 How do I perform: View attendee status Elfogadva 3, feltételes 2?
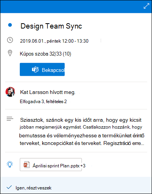click(x=43, y=102)
